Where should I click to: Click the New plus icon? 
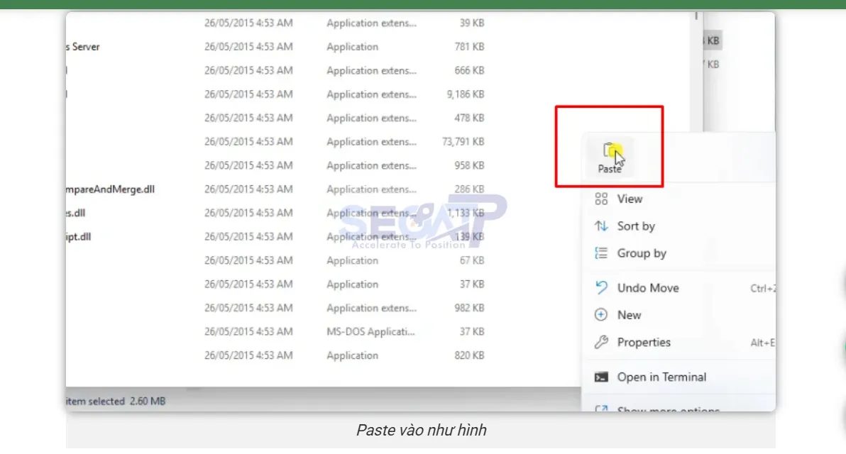[x=601, y=314]
